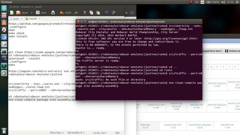Click the 21:45 clock in top panel
Screen dimensions: 240x135
click(230, 2)
